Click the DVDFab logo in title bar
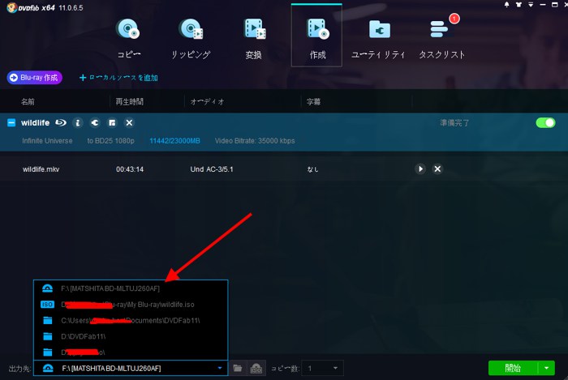This screenshot has width=568, height=380. [31, 7]
